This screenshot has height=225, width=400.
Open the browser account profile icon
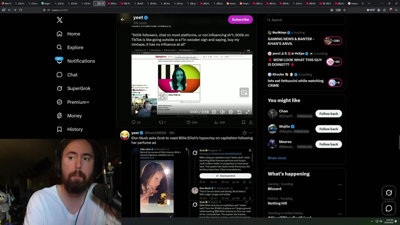[x=379, y=10]
